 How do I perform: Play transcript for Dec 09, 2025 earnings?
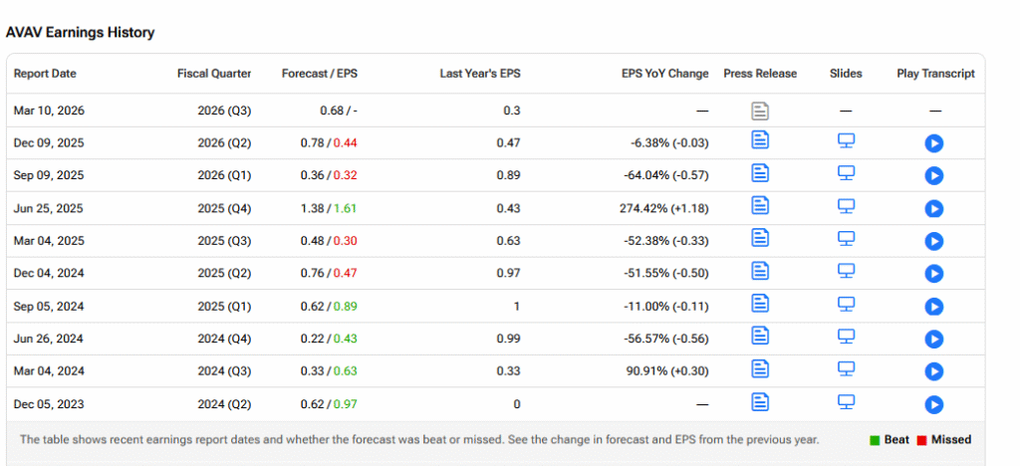934,143
